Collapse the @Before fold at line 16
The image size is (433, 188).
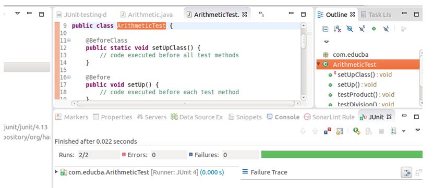(x=69, y=77)
